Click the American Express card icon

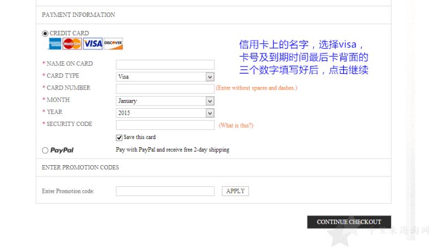coord(55,44)
